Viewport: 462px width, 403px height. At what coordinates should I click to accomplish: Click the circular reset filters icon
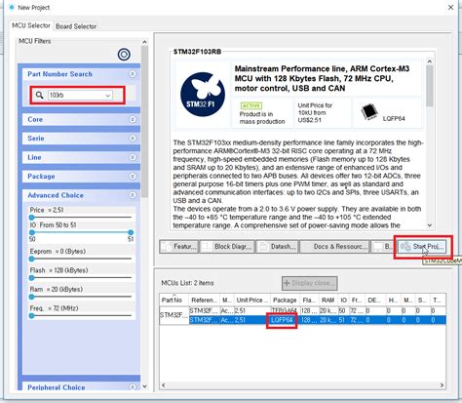(x=124, y=55)
